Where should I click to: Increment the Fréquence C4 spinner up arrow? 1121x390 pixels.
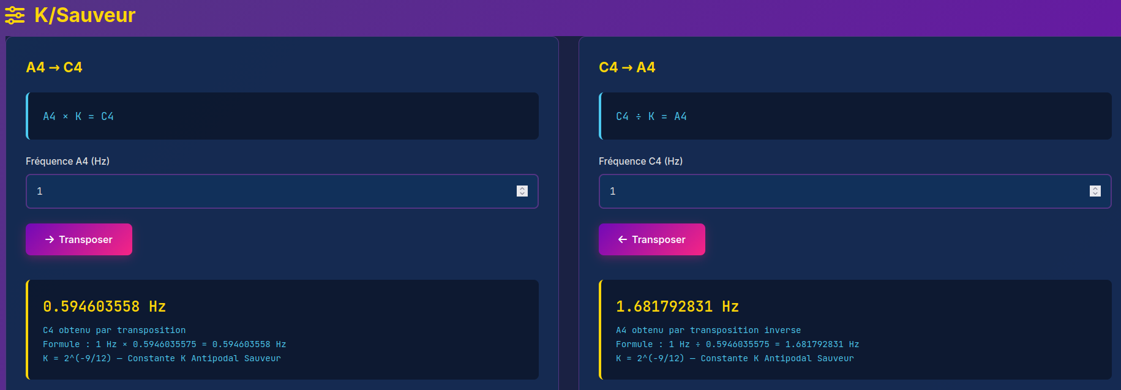(1095, 189)
